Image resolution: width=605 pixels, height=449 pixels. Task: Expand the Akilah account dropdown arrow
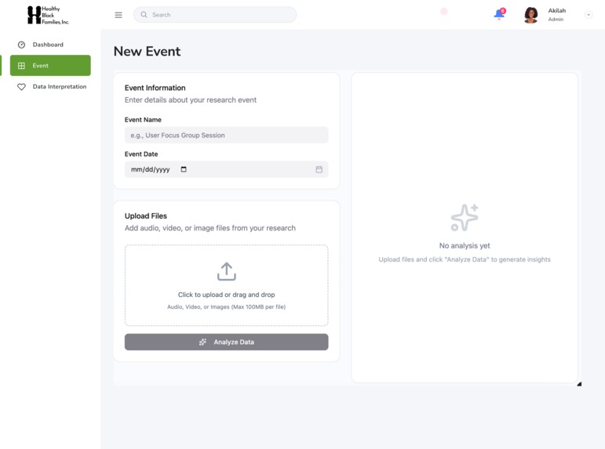click(589, 15)
